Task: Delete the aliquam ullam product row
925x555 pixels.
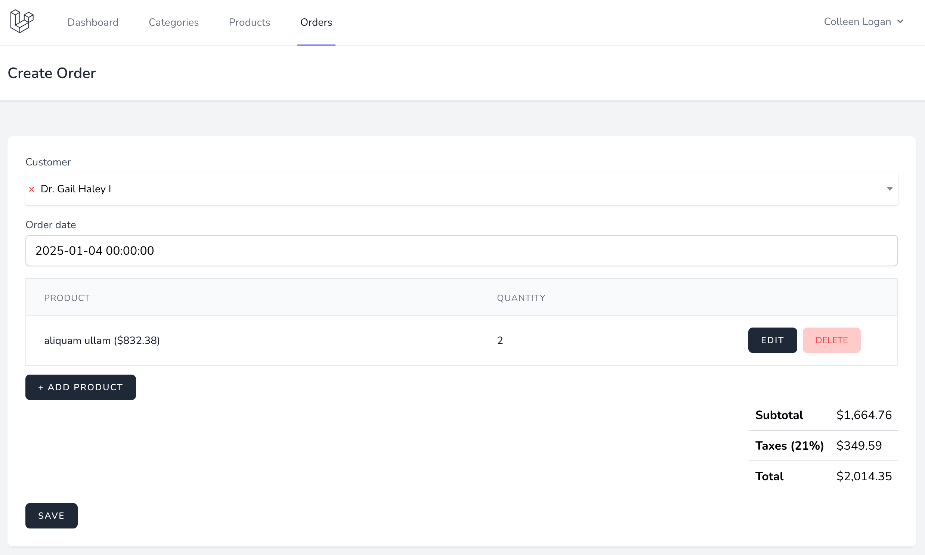Action: click(x=831, y=340)
